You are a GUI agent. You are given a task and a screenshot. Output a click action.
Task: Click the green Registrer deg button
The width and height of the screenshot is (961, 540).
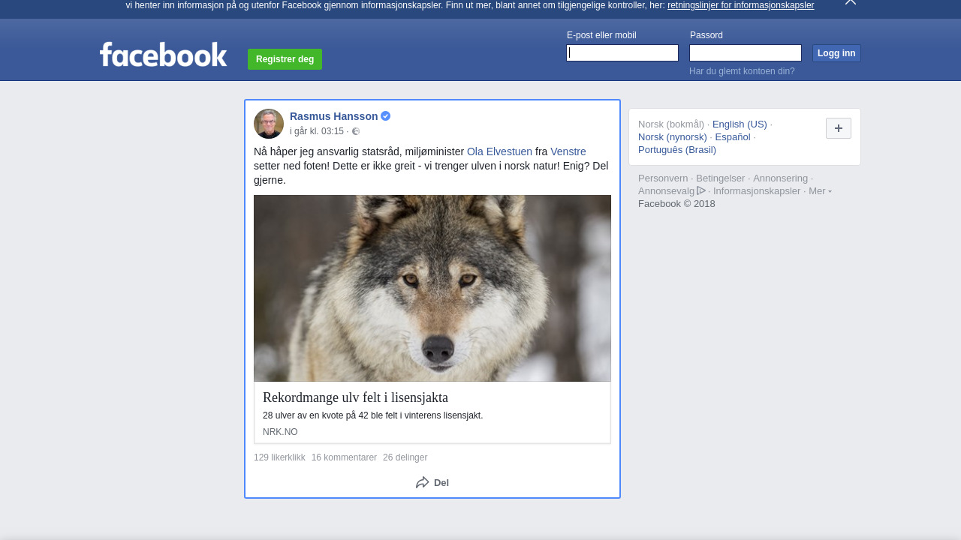click(285, 59)
